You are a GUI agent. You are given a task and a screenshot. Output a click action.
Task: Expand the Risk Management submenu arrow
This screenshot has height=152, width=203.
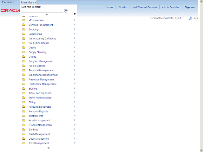pos(75,143)
